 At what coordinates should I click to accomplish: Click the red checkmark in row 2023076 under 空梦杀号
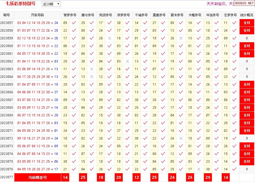tap(234, 169)
